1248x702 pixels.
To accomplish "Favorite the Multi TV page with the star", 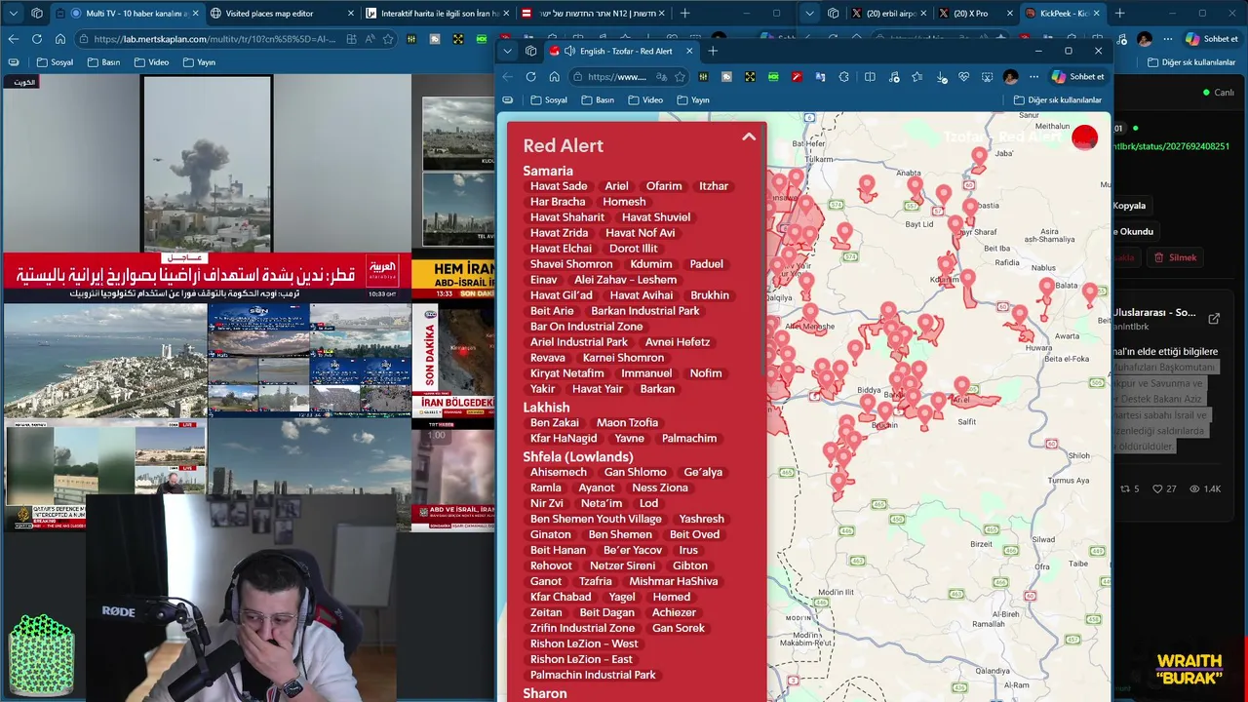I will (388, 39).
